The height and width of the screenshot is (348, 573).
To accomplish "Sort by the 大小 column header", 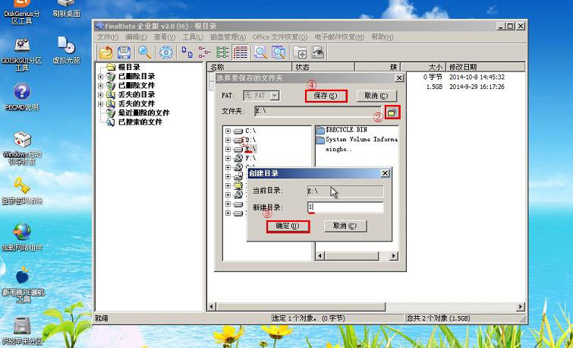I will point(423,67).
